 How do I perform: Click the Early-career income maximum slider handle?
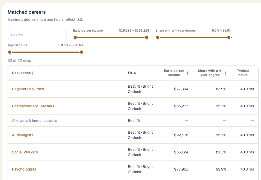coord(147,37)
